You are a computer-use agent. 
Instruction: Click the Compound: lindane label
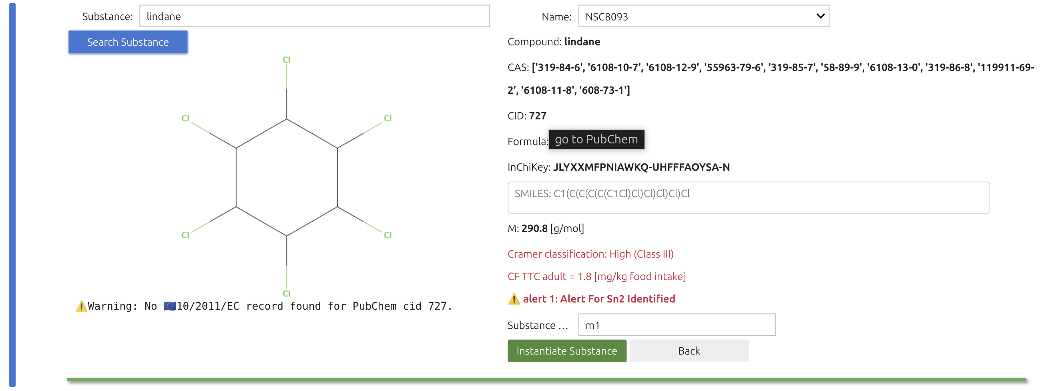click(554, 42)
